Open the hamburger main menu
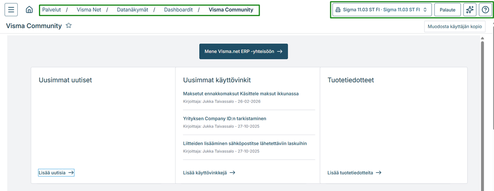494x191 pixels. coord(11,10)
